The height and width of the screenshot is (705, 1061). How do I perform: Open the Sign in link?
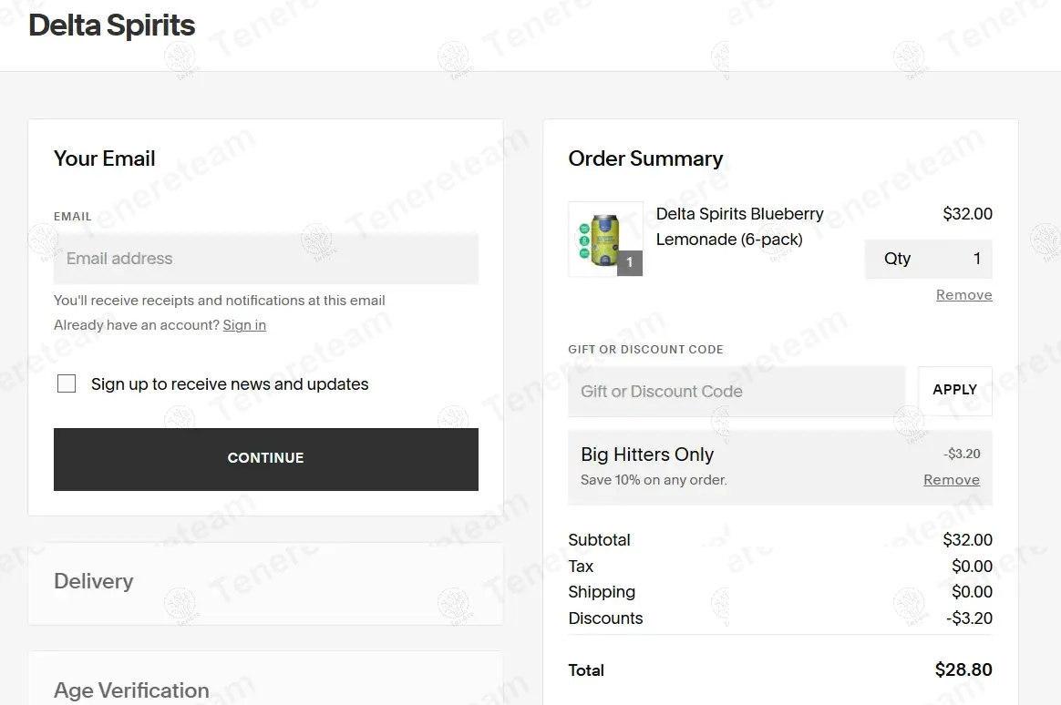[244, 325]
